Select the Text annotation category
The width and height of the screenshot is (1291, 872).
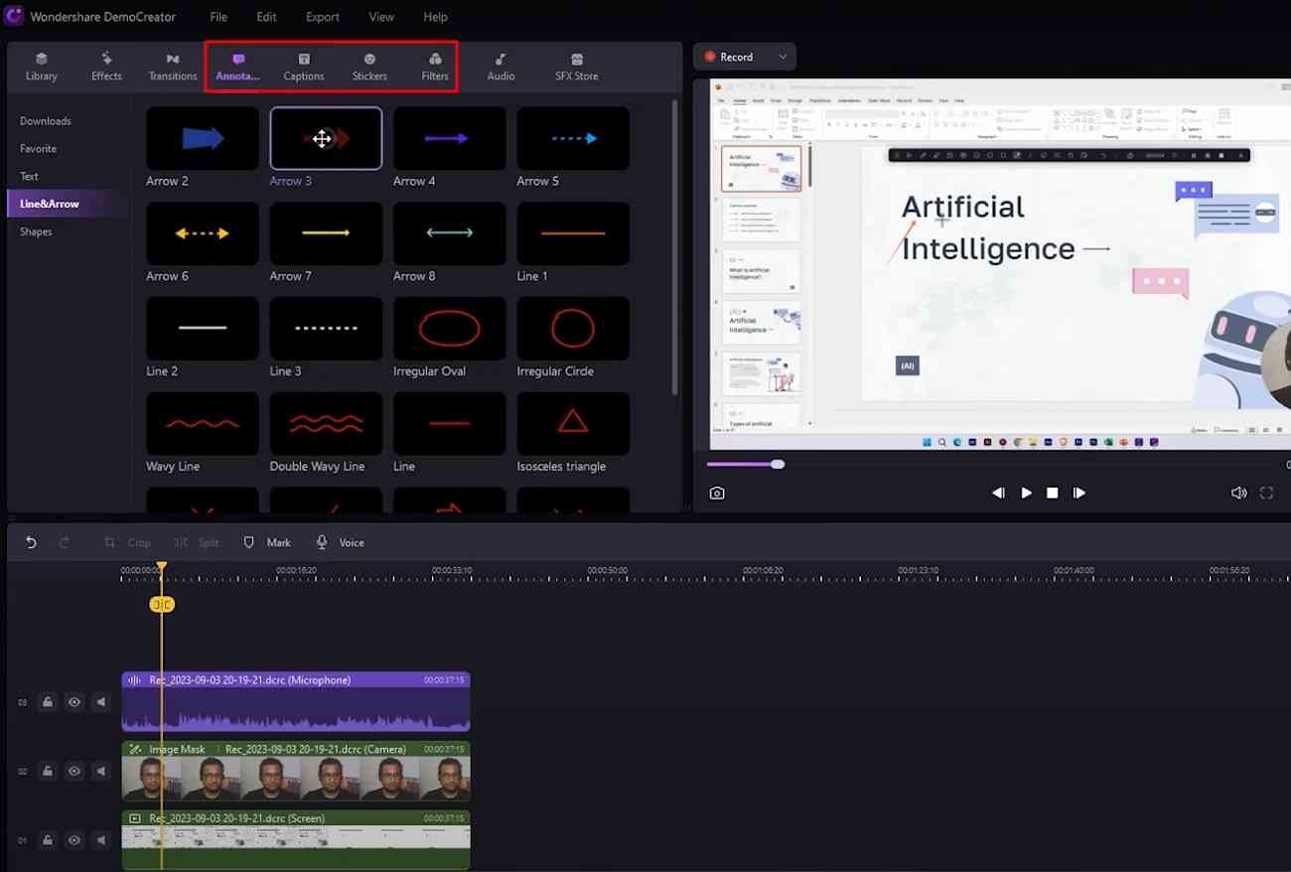[x=29, y=177]
